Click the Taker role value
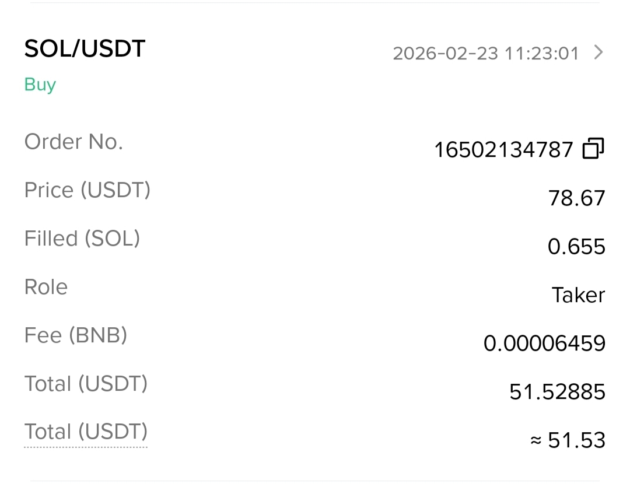630x487 pixels. point(578,295)
